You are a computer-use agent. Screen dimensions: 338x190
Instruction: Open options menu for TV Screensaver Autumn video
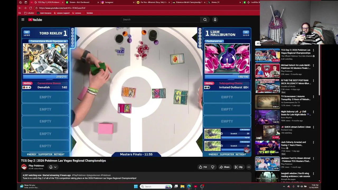point(313,97)
